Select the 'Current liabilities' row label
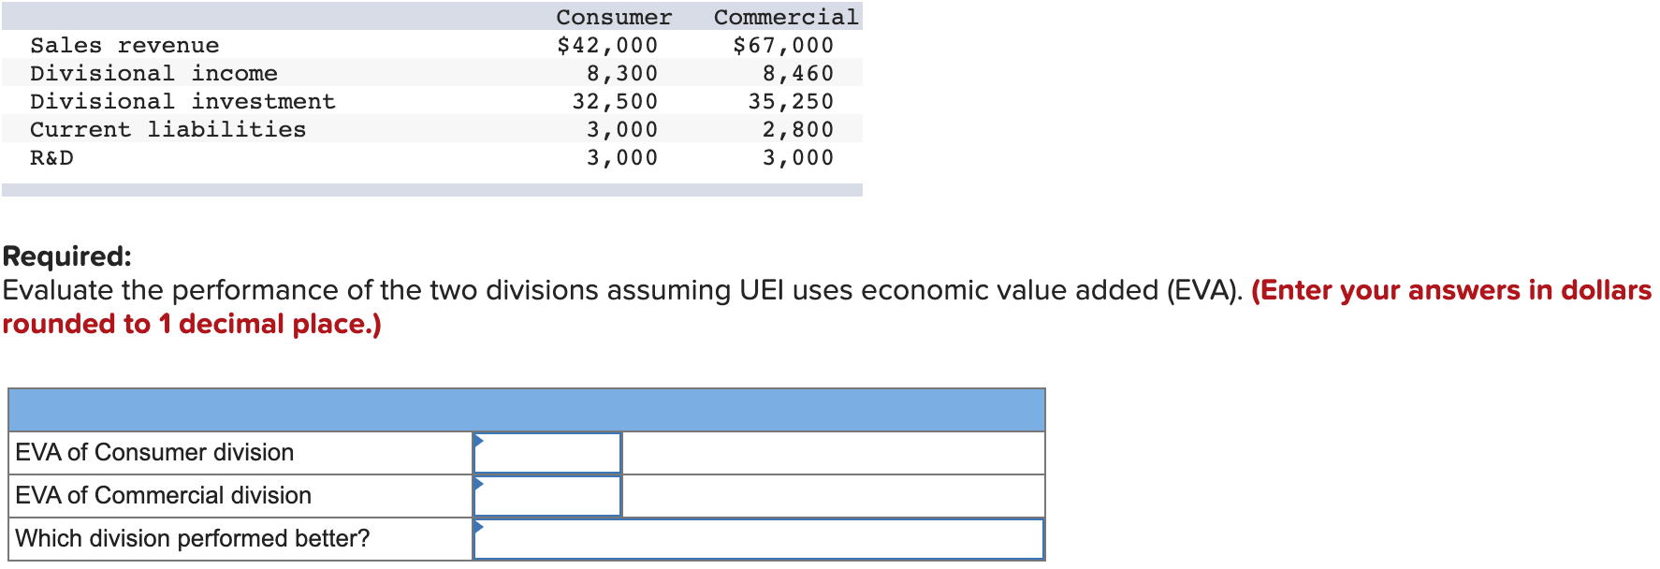1660x569 pixels. (167, 129)
